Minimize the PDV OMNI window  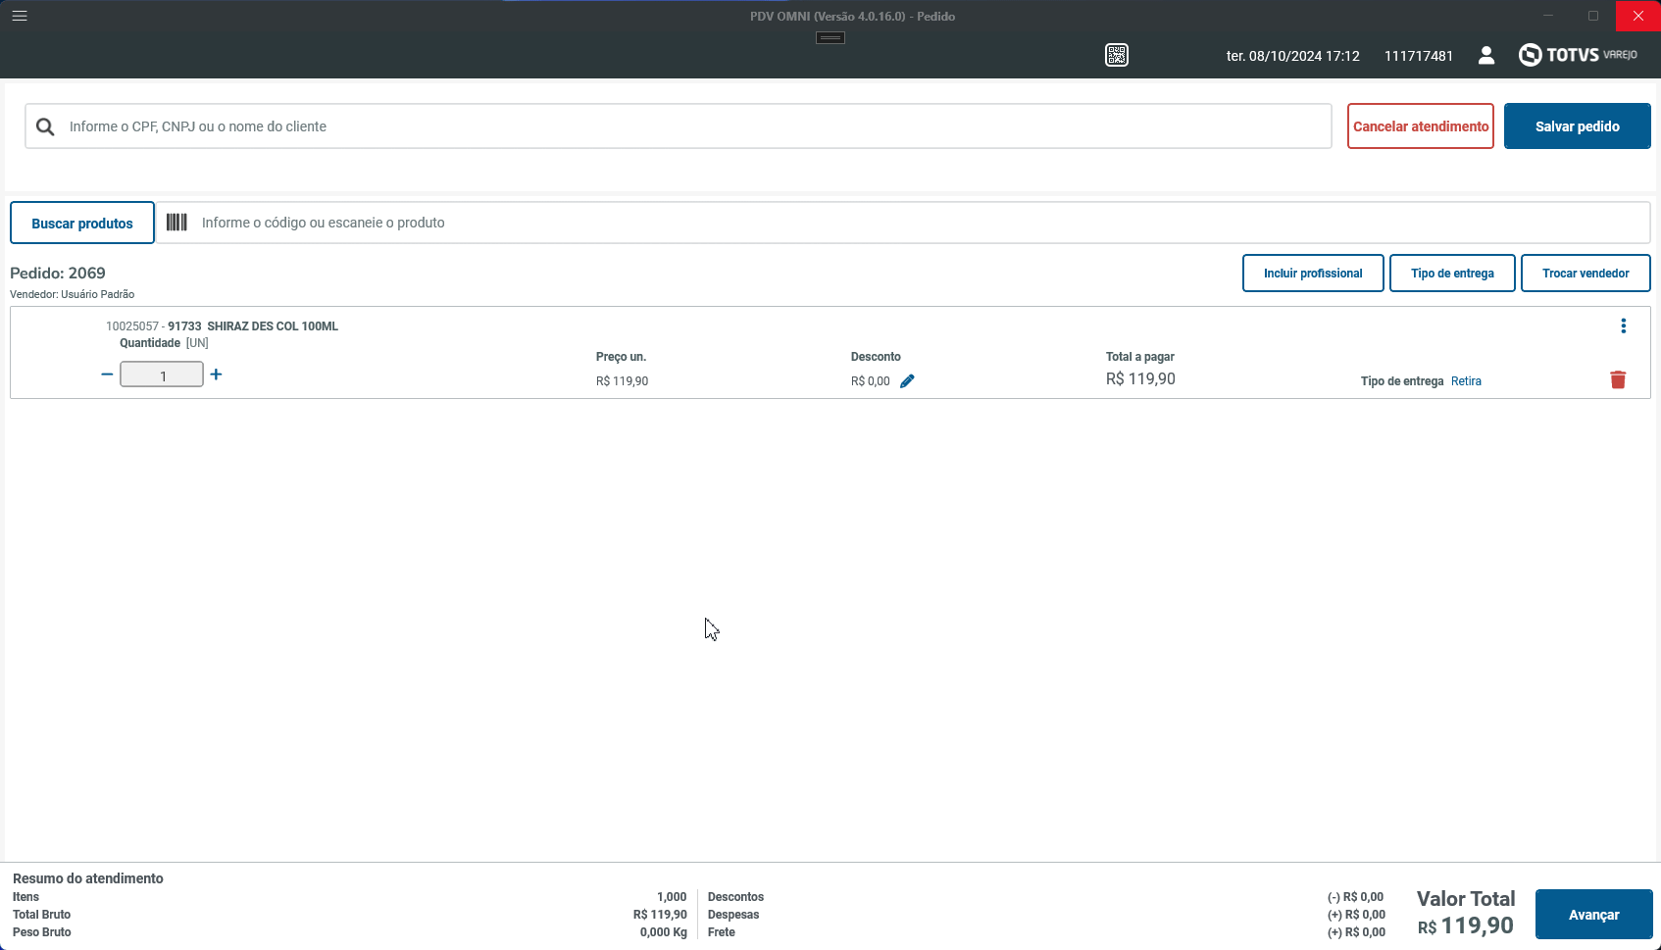(x=1548, y=16)
